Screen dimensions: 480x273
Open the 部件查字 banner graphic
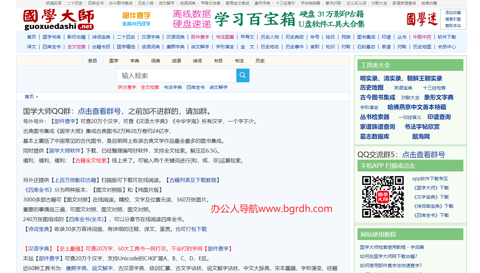pyautogui.click(x=136, y=19)
